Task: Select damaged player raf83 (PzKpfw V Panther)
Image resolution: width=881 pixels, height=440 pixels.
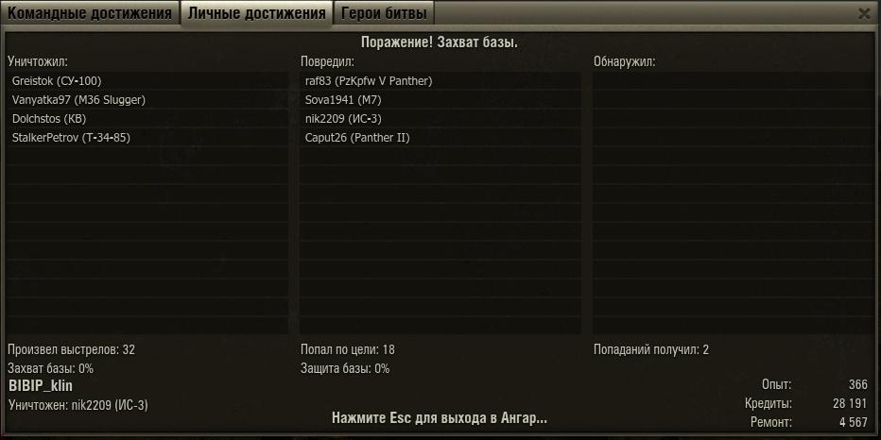Action: [440, 81]
